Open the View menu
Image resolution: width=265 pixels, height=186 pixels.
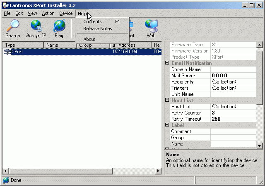[32, 13]
